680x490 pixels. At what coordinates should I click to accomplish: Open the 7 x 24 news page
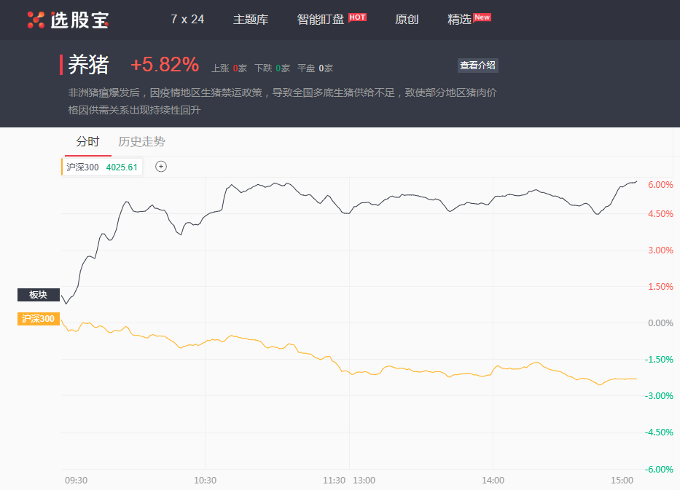pyautogui.click(x=187, y=20)
